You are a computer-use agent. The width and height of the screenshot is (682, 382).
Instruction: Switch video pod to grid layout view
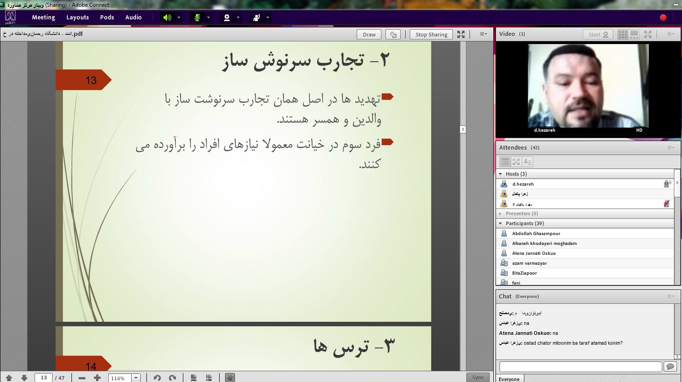[x=623, y=34]
